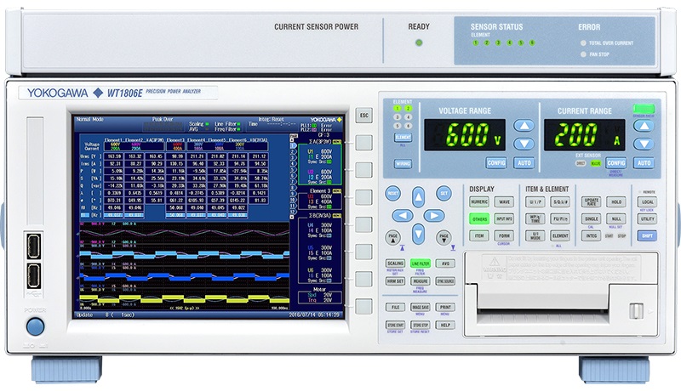Select the NUMERIC display mode
This screenshot has width=681, height=391.
coord(479,202)
